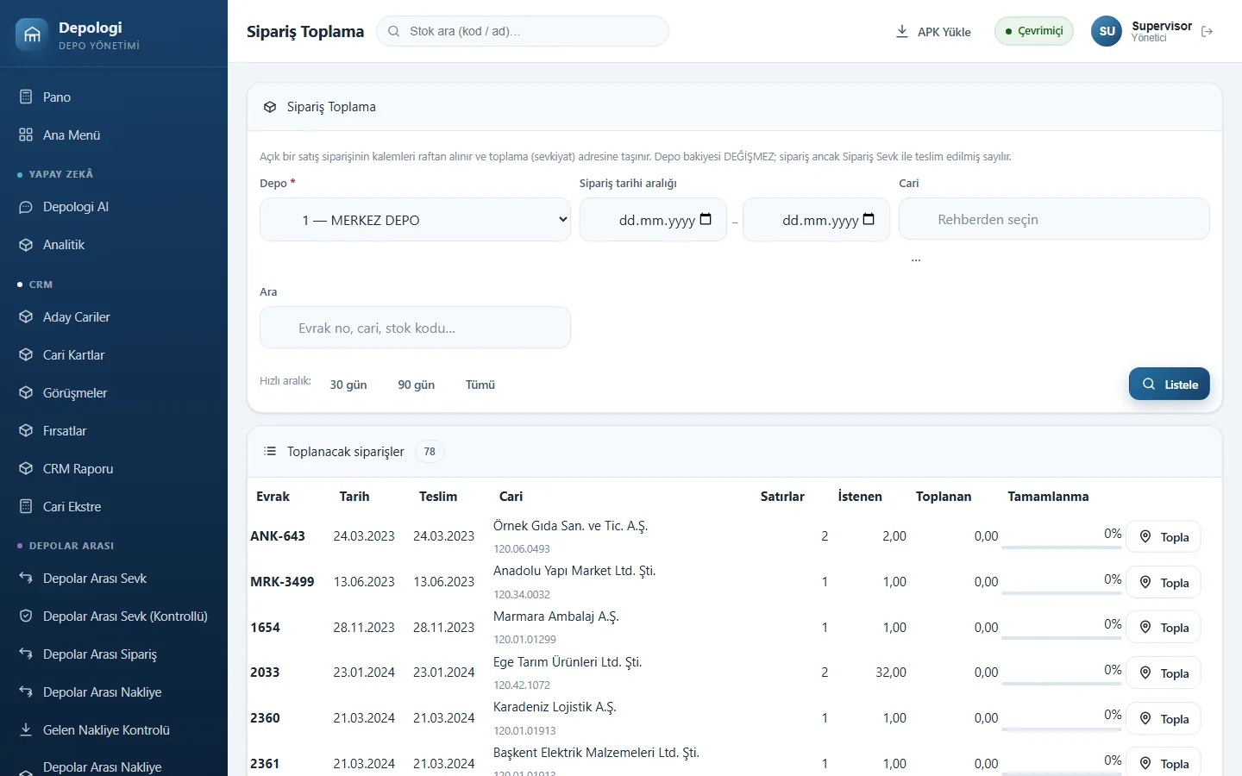Click the SU user avatar
Image resolution: width=1242 pixels, height=776 pixels.
pos(1107,31)
